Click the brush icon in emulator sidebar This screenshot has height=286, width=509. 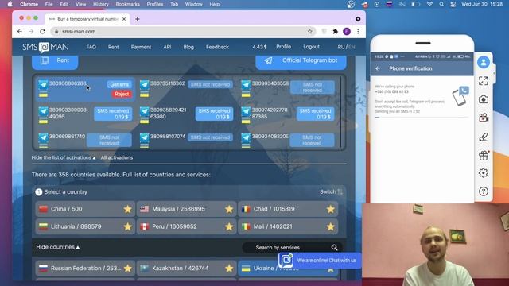pyautogui.click(x=484, y=137)
